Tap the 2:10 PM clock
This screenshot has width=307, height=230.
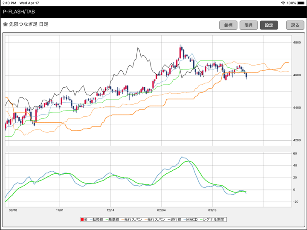click(9, 3)
